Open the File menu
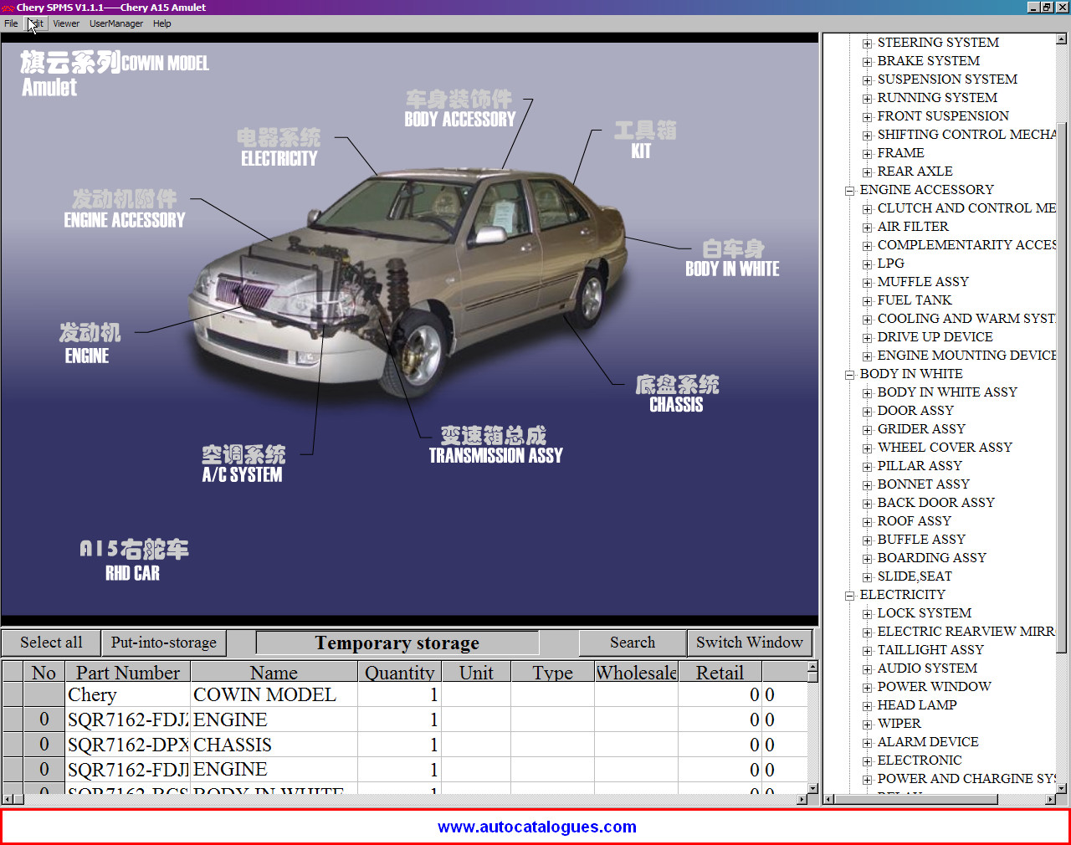Image resolution: width=1071 pixels, height=845 pixels. tap(11, 23)
